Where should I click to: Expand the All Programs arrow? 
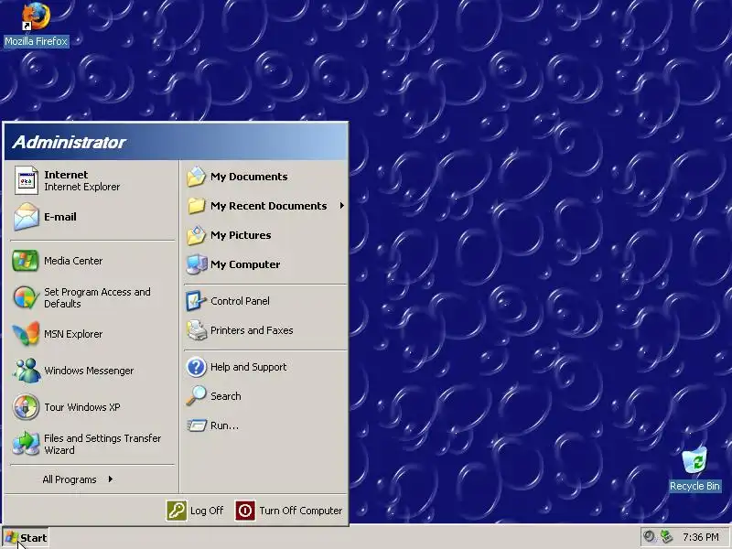(x=110, y=479)
